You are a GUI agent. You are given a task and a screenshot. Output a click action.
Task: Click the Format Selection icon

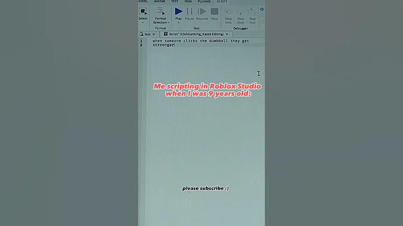click(x=161, y=12)
